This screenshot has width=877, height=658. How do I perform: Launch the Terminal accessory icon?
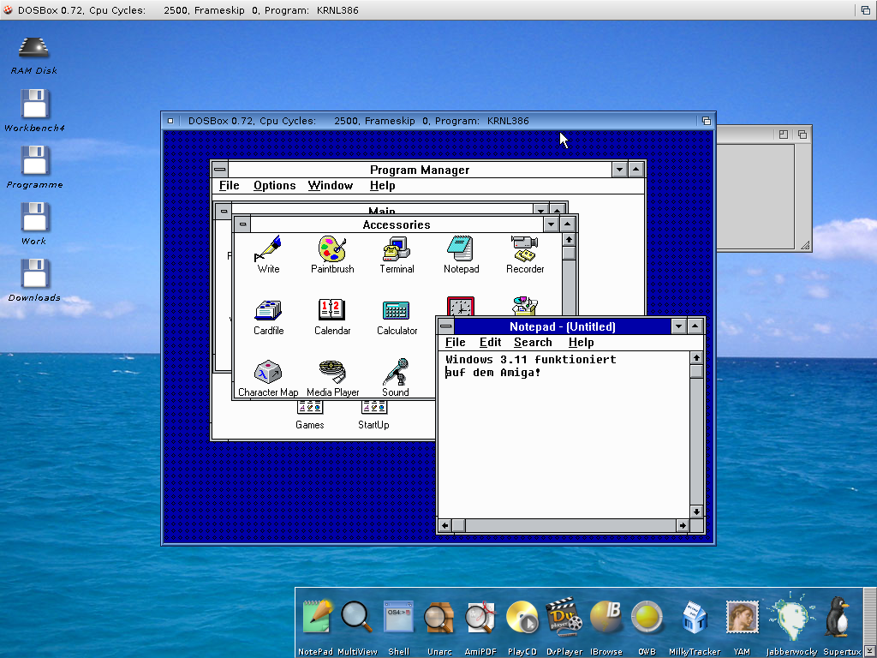tap(397, 250)
